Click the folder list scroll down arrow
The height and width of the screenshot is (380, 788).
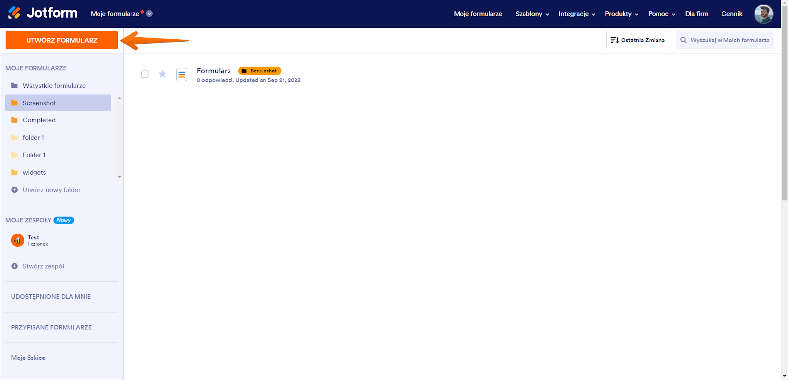pos(119,177)
